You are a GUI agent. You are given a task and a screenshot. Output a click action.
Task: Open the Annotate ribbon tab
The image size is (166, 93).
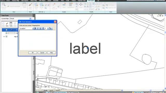(56, 1)
